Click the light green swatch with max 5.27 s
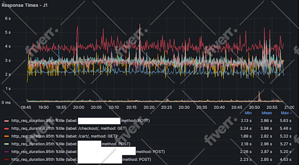 7,144
